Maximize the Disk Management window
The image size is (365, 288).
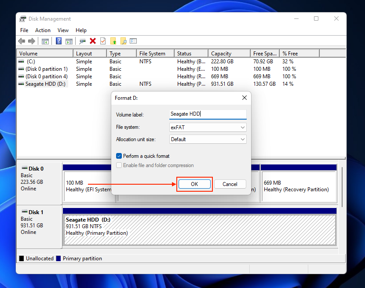[316, 18]
